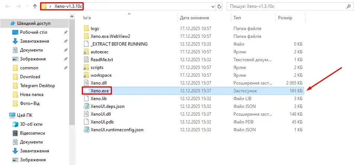Go up one folder level arrow
Image resolution: width=358 pixels, height=165 pixels.
click(x=35, y=7)
